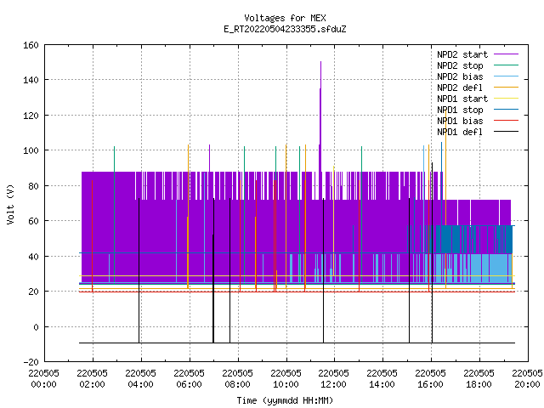Click the y-axis tick value "20"
544x408 pixels.
pos(33,292)
